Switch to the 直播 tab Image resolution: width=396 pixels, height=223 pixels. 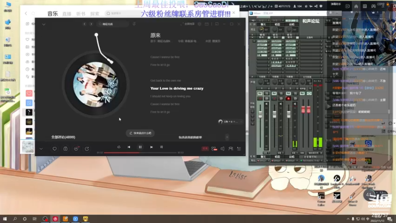tap(67, 14)
